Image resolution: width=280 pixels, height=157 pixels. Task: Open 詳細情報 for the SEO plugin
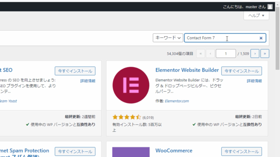(88, 81)
